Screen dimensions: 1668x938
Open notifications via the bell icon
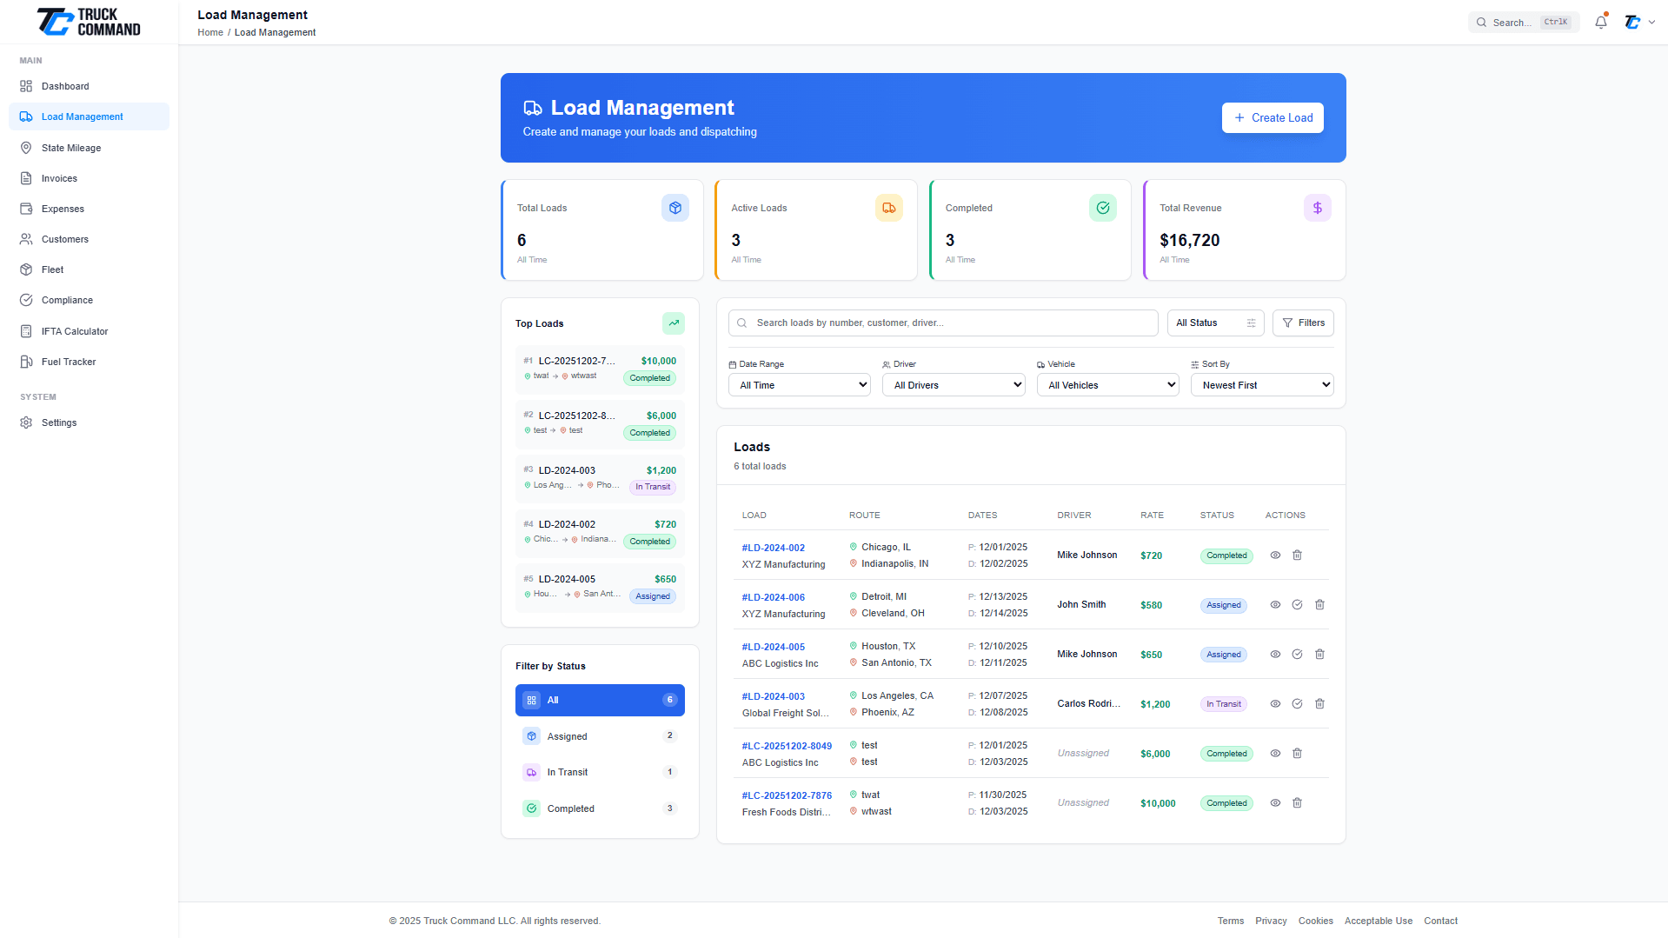coord(1600,22)
